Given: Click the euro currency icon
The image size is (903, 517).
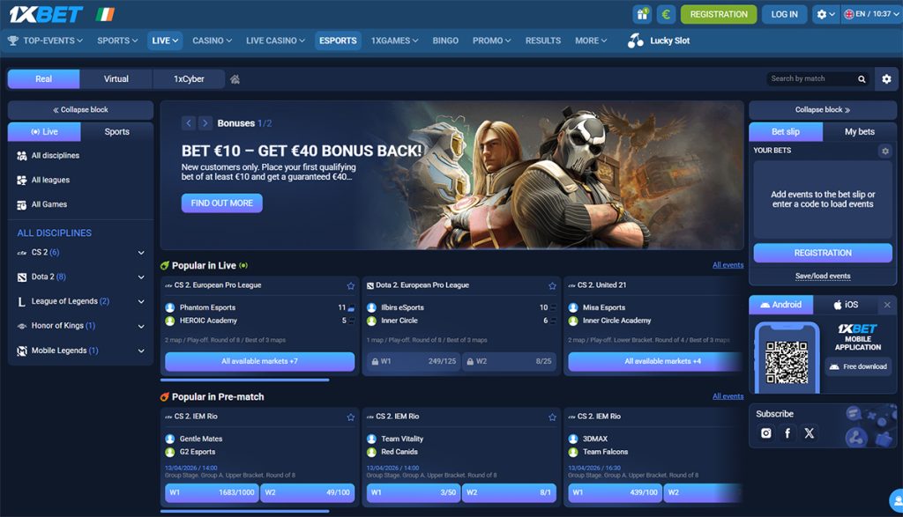Looking at the screenshot, I should point(666,14).
